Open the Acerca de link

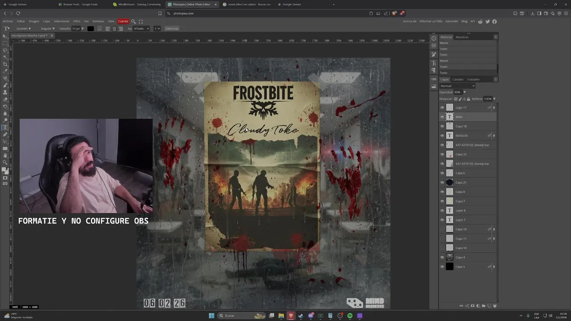point(410,21)
